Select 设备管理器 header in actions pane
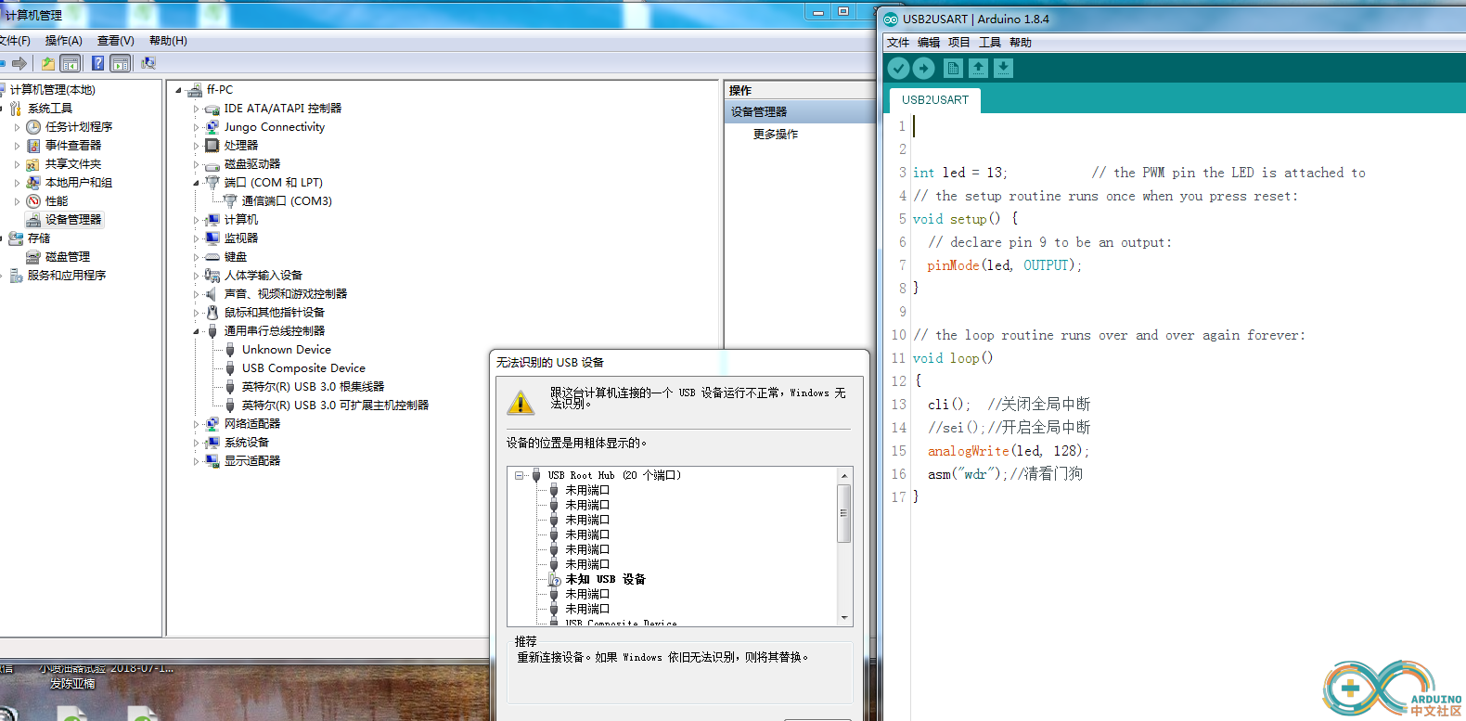This screenshot has height=721, width=1466. click(x=801, y=112)
